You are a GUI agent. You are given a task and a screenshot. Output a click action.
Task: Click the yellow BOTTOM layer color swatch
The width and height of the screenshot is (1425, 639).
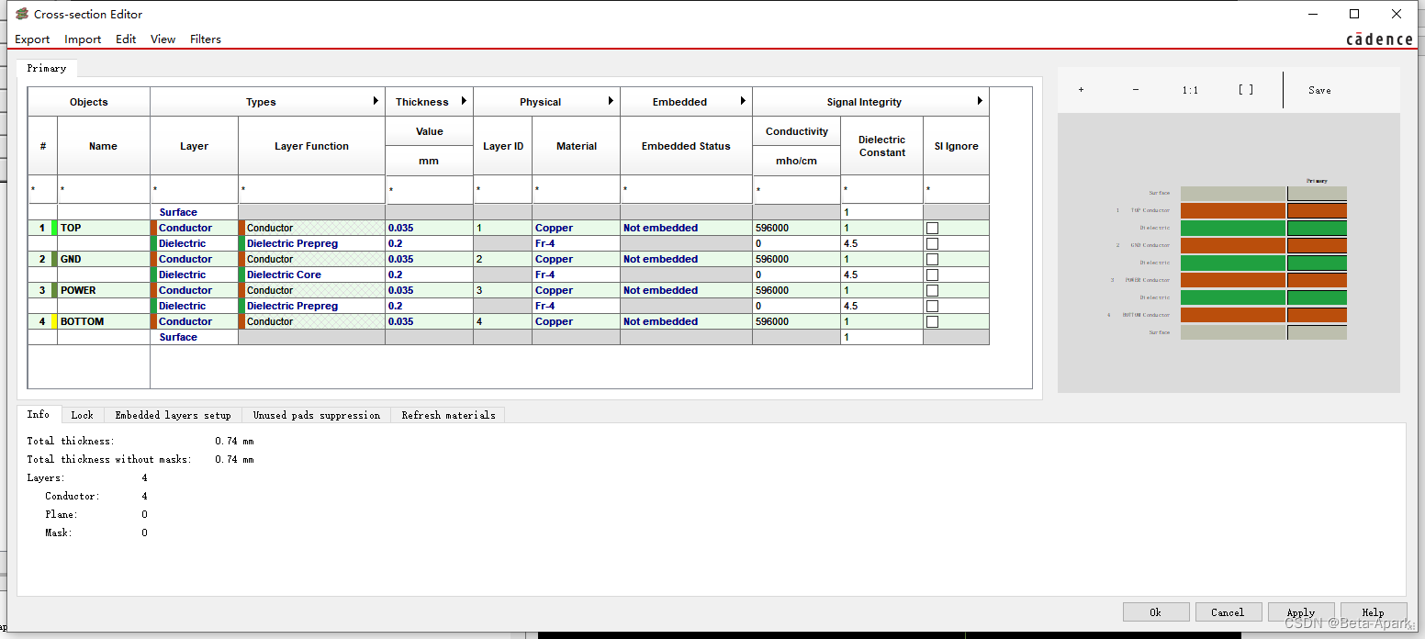[54, 321]
